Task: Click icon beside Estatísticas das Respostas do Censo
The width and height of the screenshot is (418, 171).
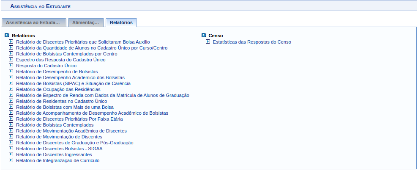Action: click(208, 42)
